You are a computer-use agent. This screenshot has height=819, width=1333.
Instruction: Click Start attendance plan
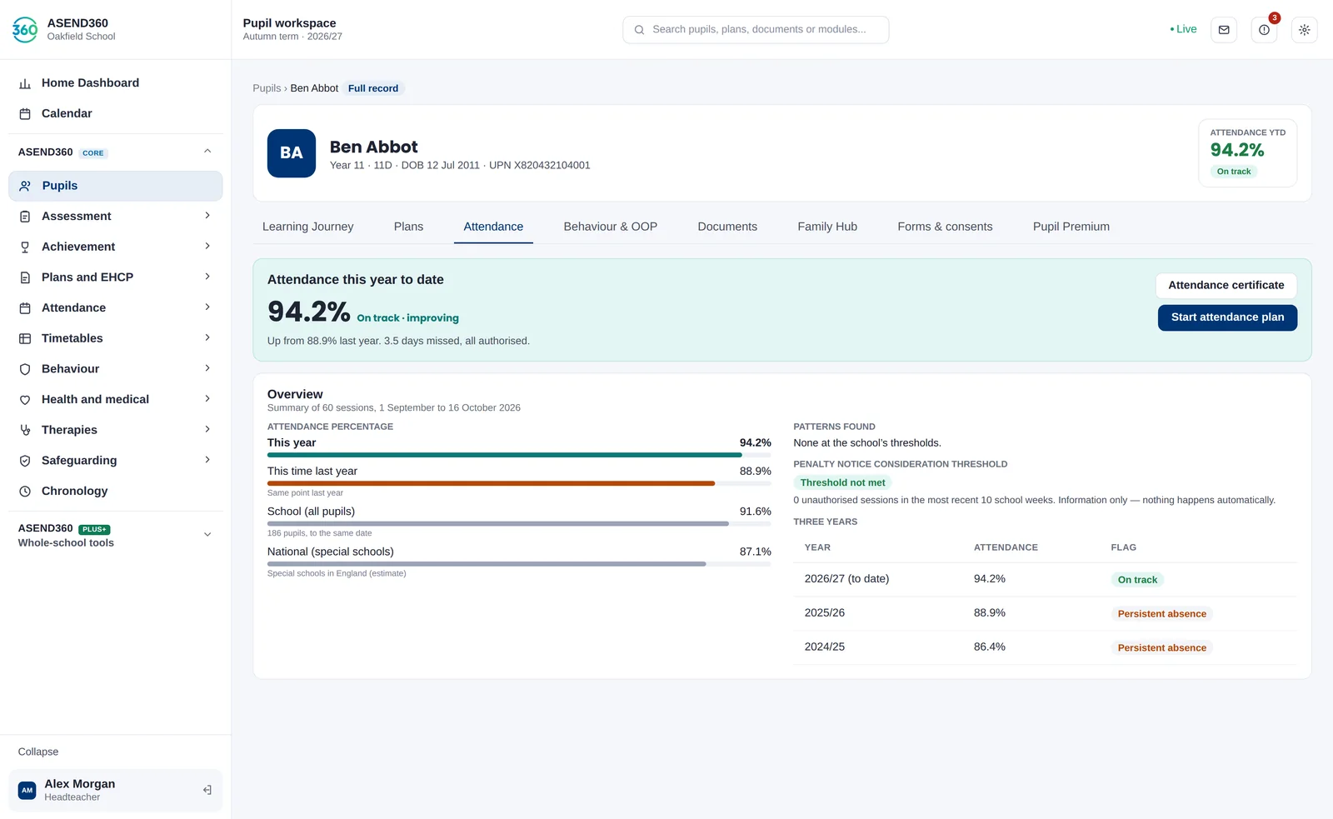coord(1227,317)
